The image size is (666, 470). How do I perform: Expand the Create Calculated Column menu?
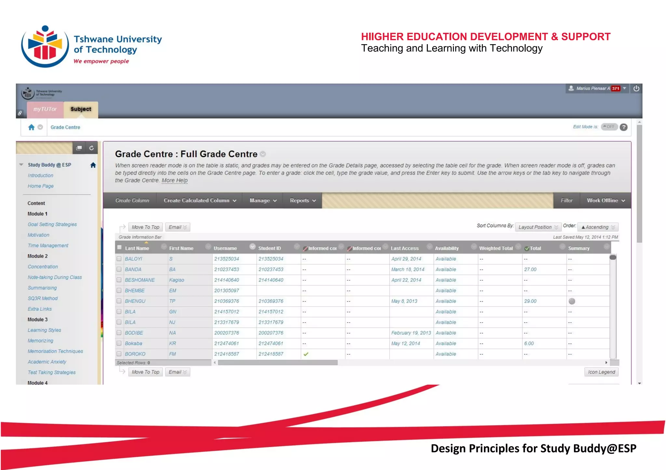[200, 200]
